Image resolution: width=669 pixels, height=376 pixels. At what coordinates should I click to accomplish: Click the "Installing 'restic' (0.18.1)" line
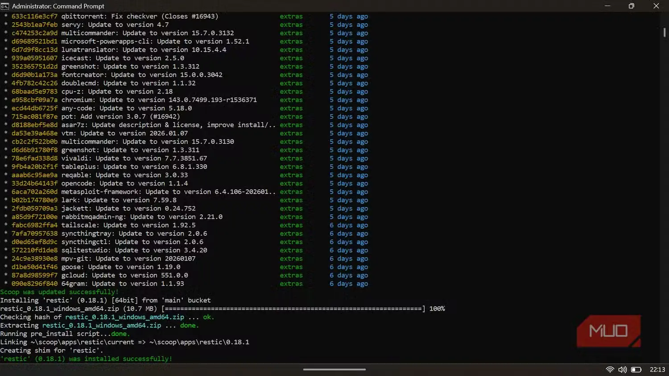105,301
